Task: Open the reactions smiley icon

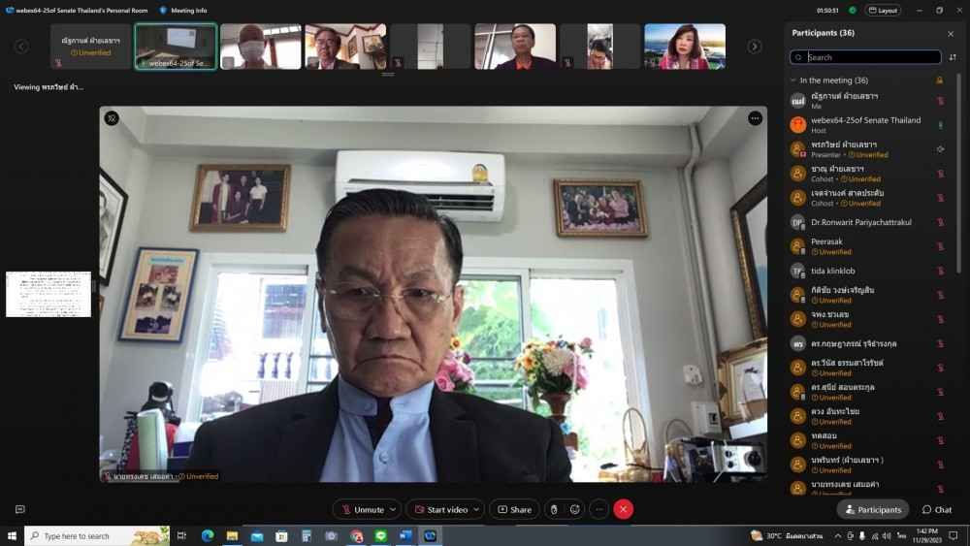Action: (x=575, y=509)
